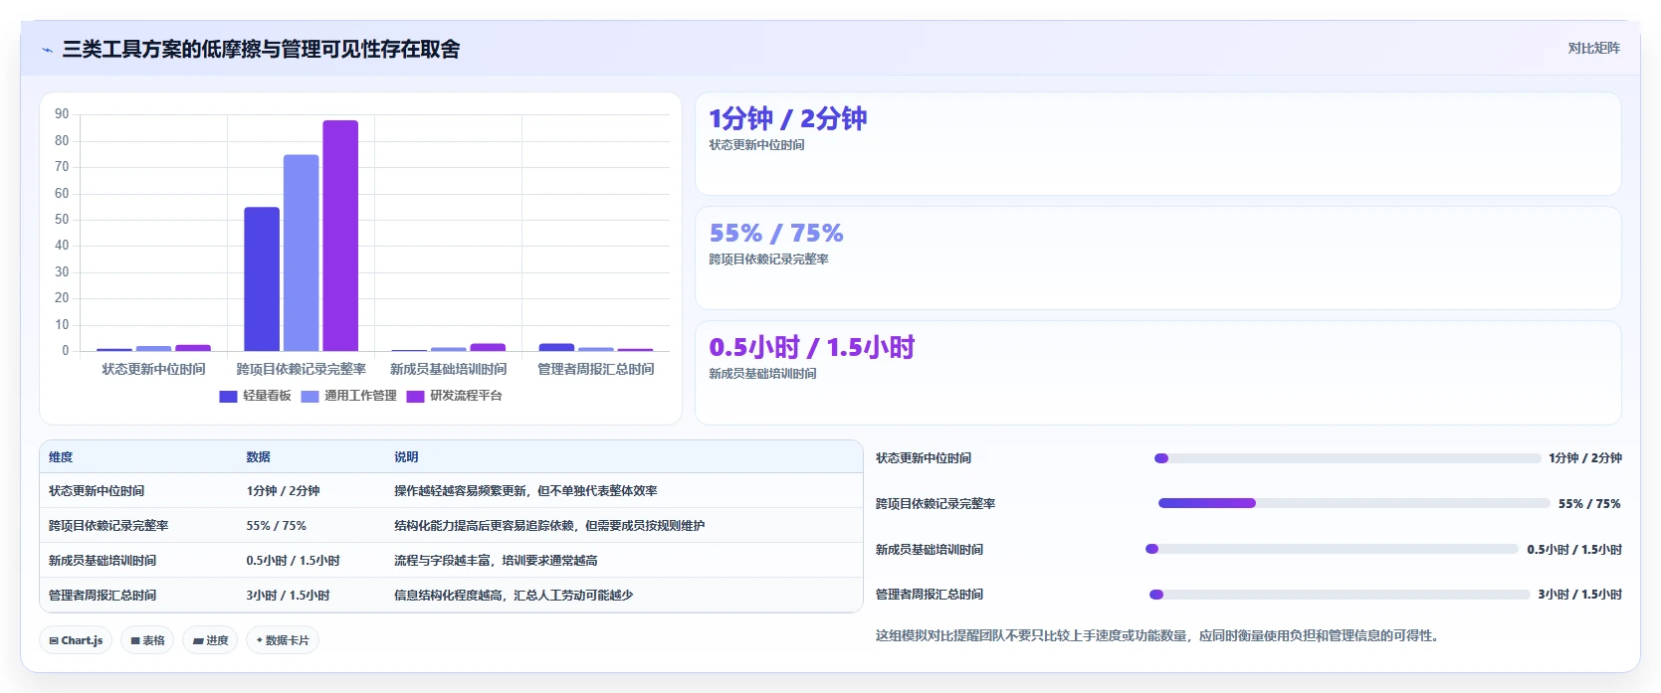Click the 说明 table column header

tap(406, 457)
